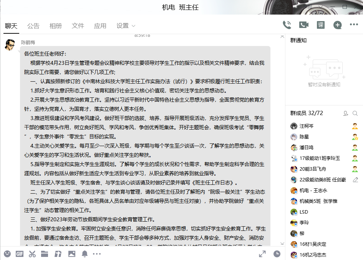Click the 举报 report button
Screen dimensions: 363x260
pyautogui.click(x=307, y=7)
